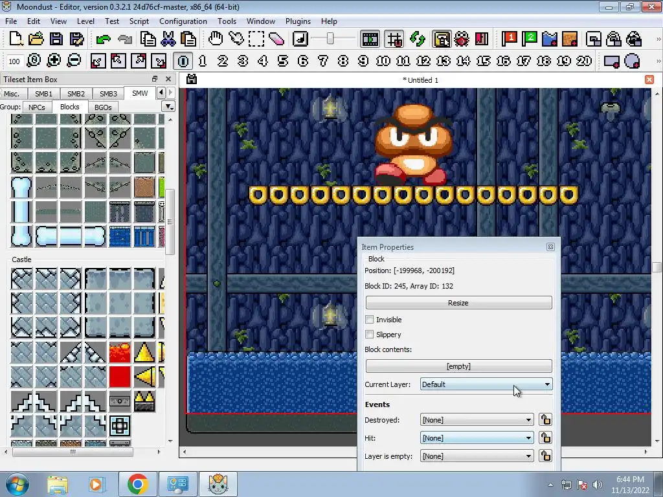Select the hand scroll tool
Viewport: 663px width, 497px height.
pyautogui.click(x=216, y=39)
